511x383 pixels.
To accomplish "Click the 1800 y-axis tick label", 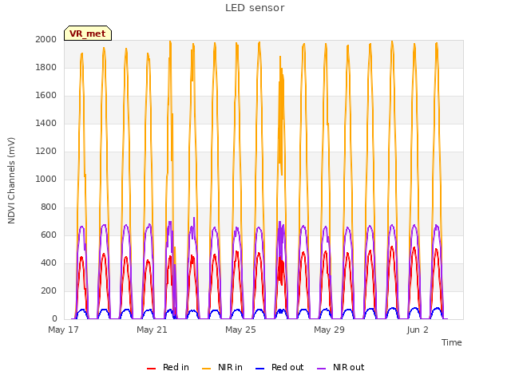I will (46, 67).
